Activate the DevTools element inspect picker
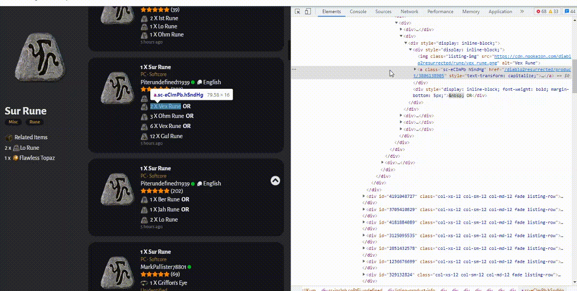The height and width of the screenshot is (291, 577). point(298,12)
